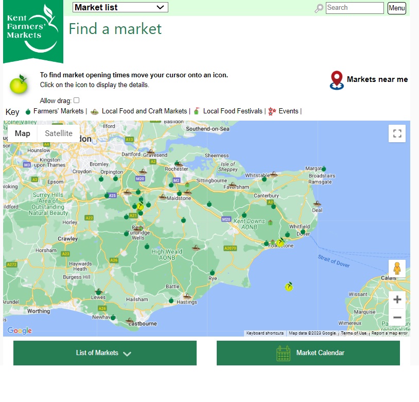Enable the Allow drag checkbox

coord(76,100)
